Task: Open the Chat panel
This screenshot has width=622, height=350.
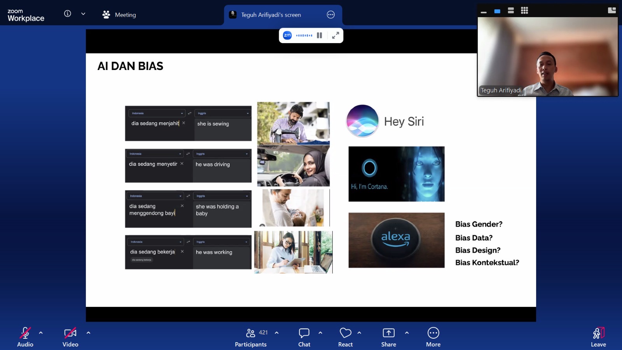Action: pos(304,337)
